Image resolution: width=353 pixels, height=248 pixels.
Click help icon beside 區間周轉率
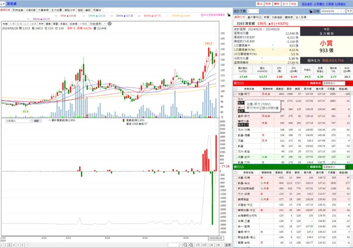[x=262, y=62]
